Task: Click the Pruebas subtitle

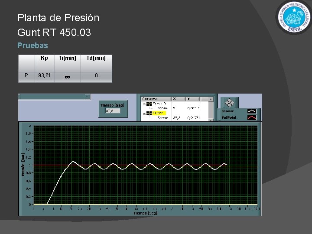Action: pos(32,45)
